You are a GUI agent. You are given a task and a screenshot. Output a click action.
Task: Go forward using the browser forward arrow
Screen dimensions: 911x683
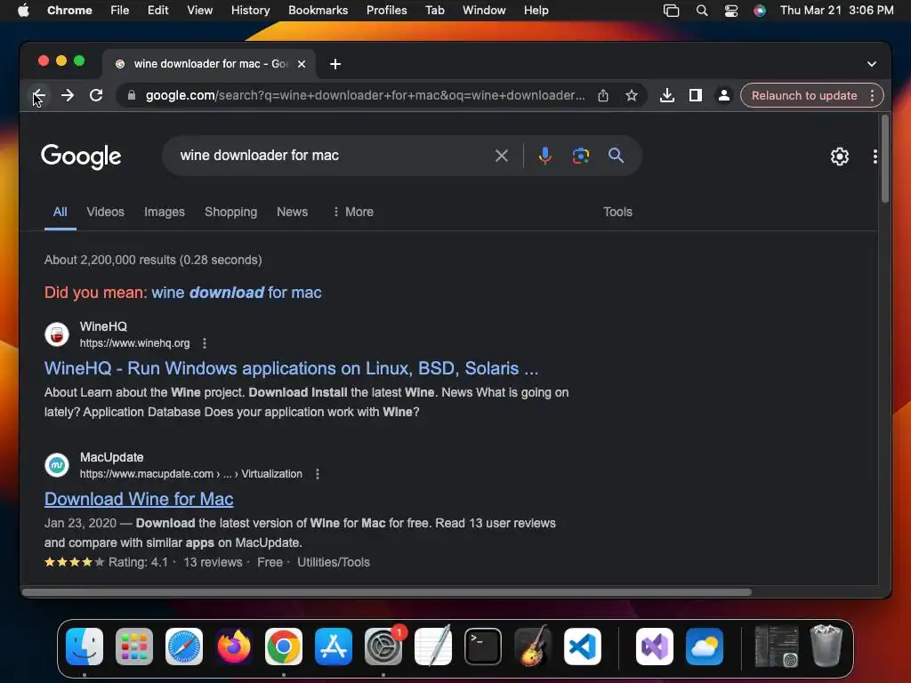pos(68,95)
